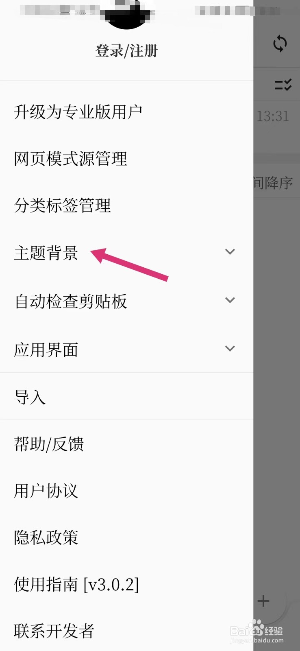Viewport: 300px width, 651px height.
Task: Choose the 主题背景 menu label
Action: (x=46, y=253)
